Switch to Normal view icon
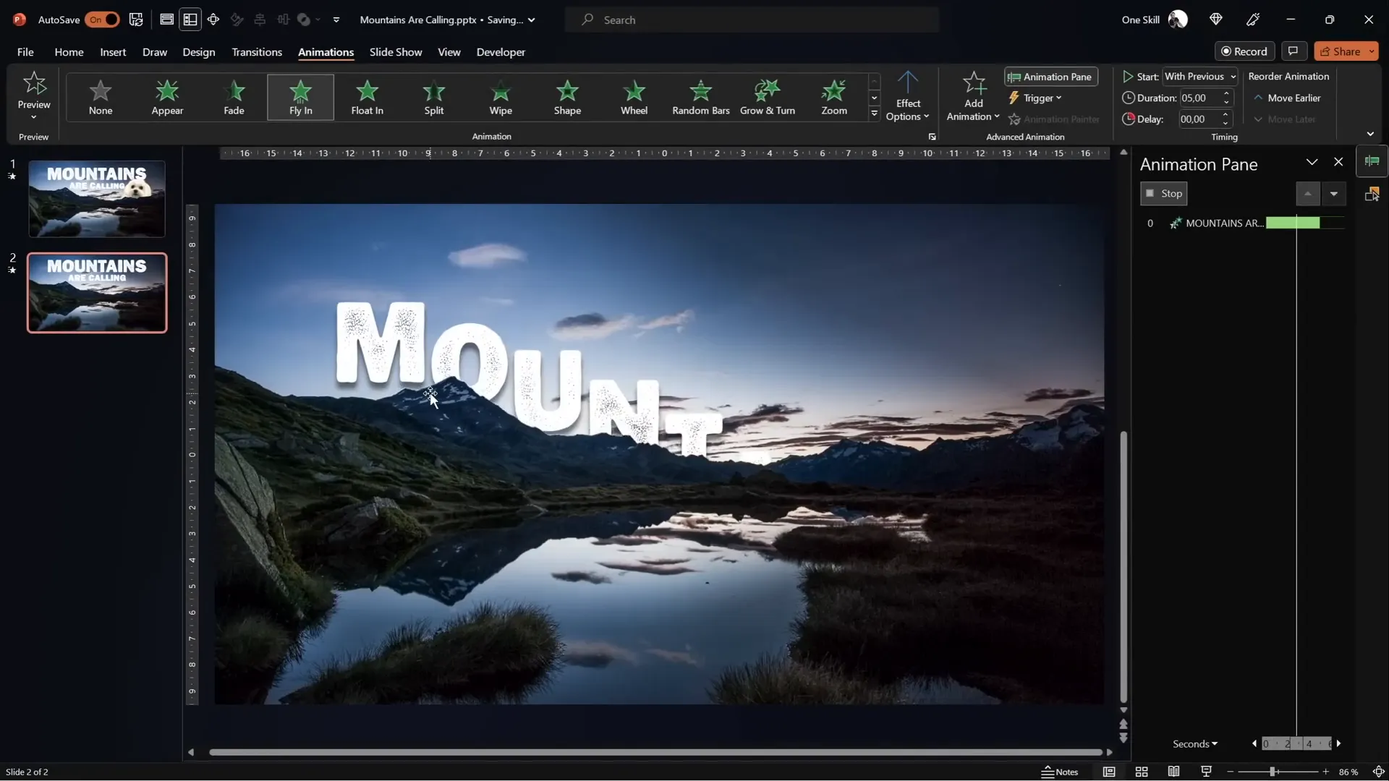The height and width of the screenshot is (781, 1389). [1109, 772]
